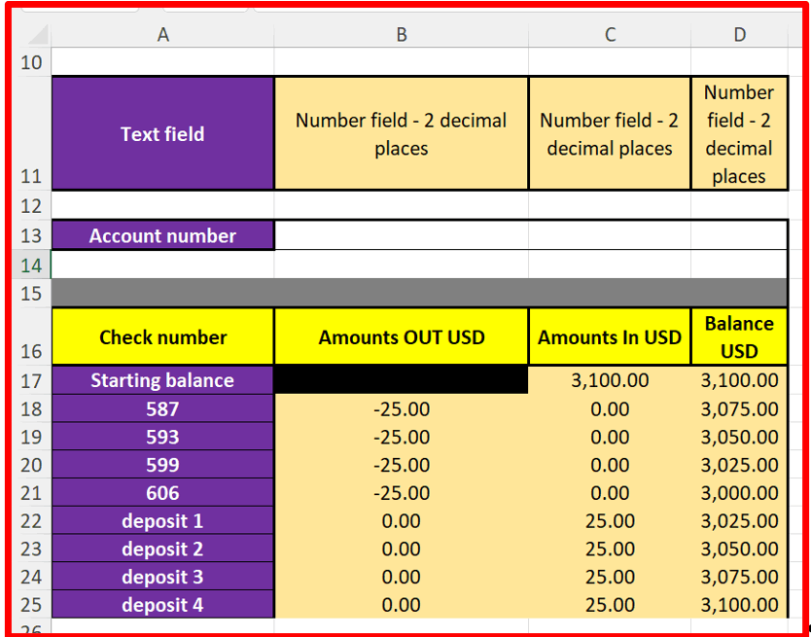Click Amounts In 0.00 for check 593

point(610,437)
